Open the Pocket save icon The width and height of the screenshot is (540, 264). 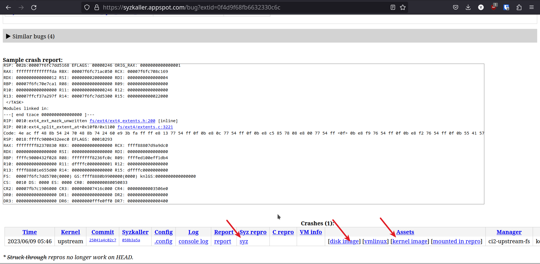click(456, 8)
